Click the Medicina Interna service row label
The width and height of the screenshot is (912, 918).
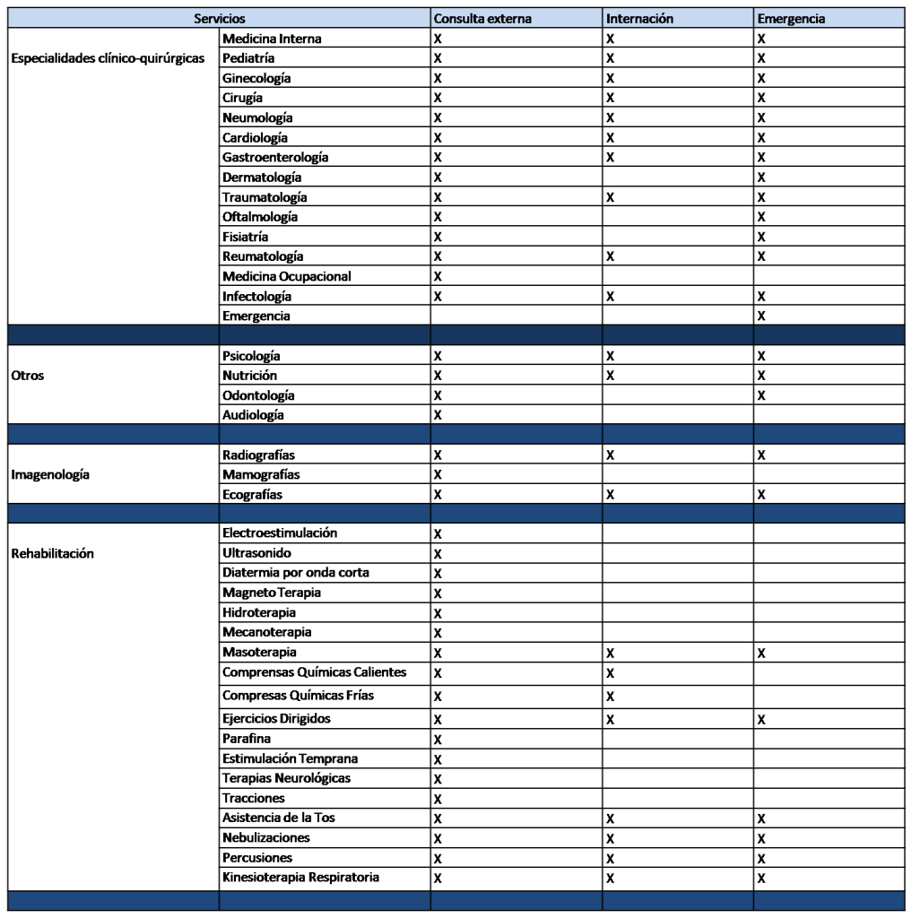click(x=272, y=39)
